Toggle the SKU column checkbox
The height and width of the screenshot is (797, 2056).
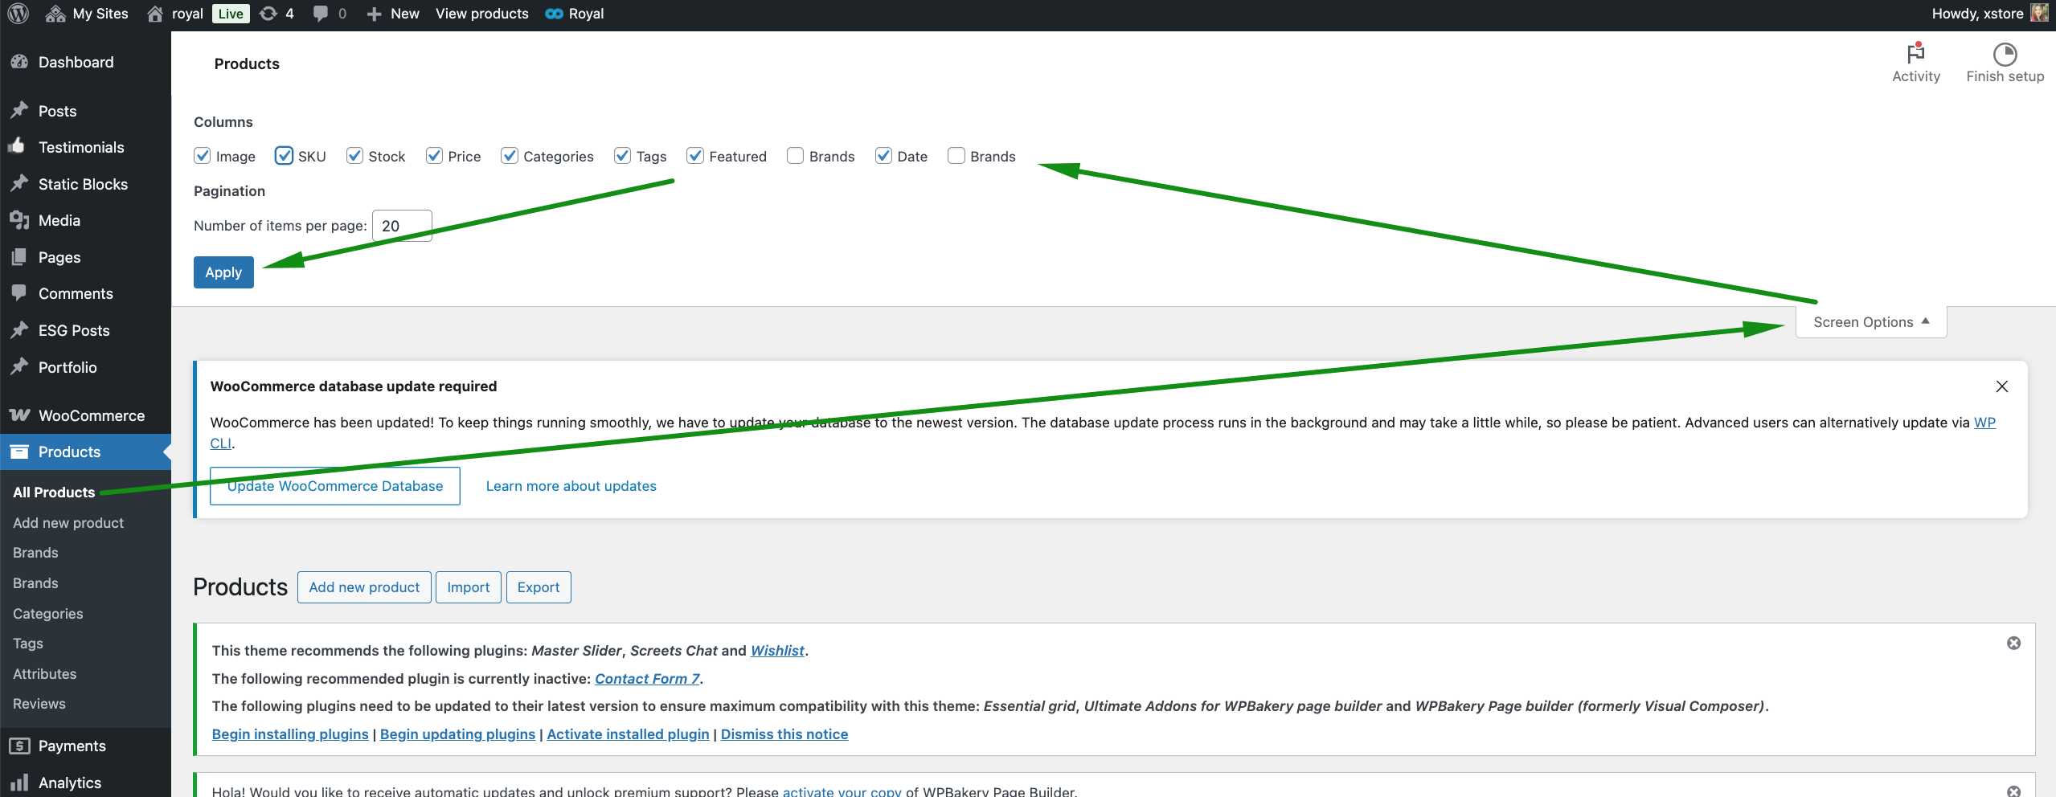tap(284, 156)
